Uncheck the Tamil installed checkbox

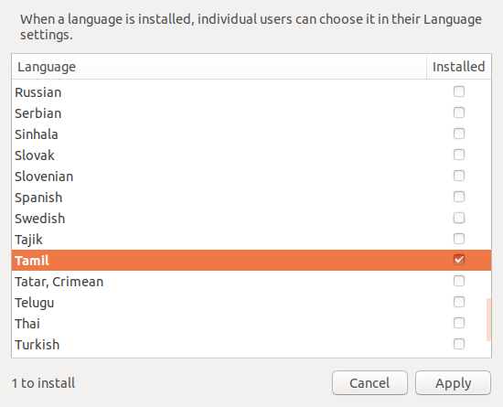459,260
